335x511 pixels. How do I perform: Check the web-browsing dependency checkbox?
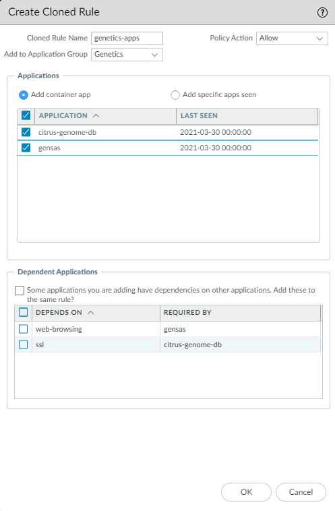click(23, 329)
